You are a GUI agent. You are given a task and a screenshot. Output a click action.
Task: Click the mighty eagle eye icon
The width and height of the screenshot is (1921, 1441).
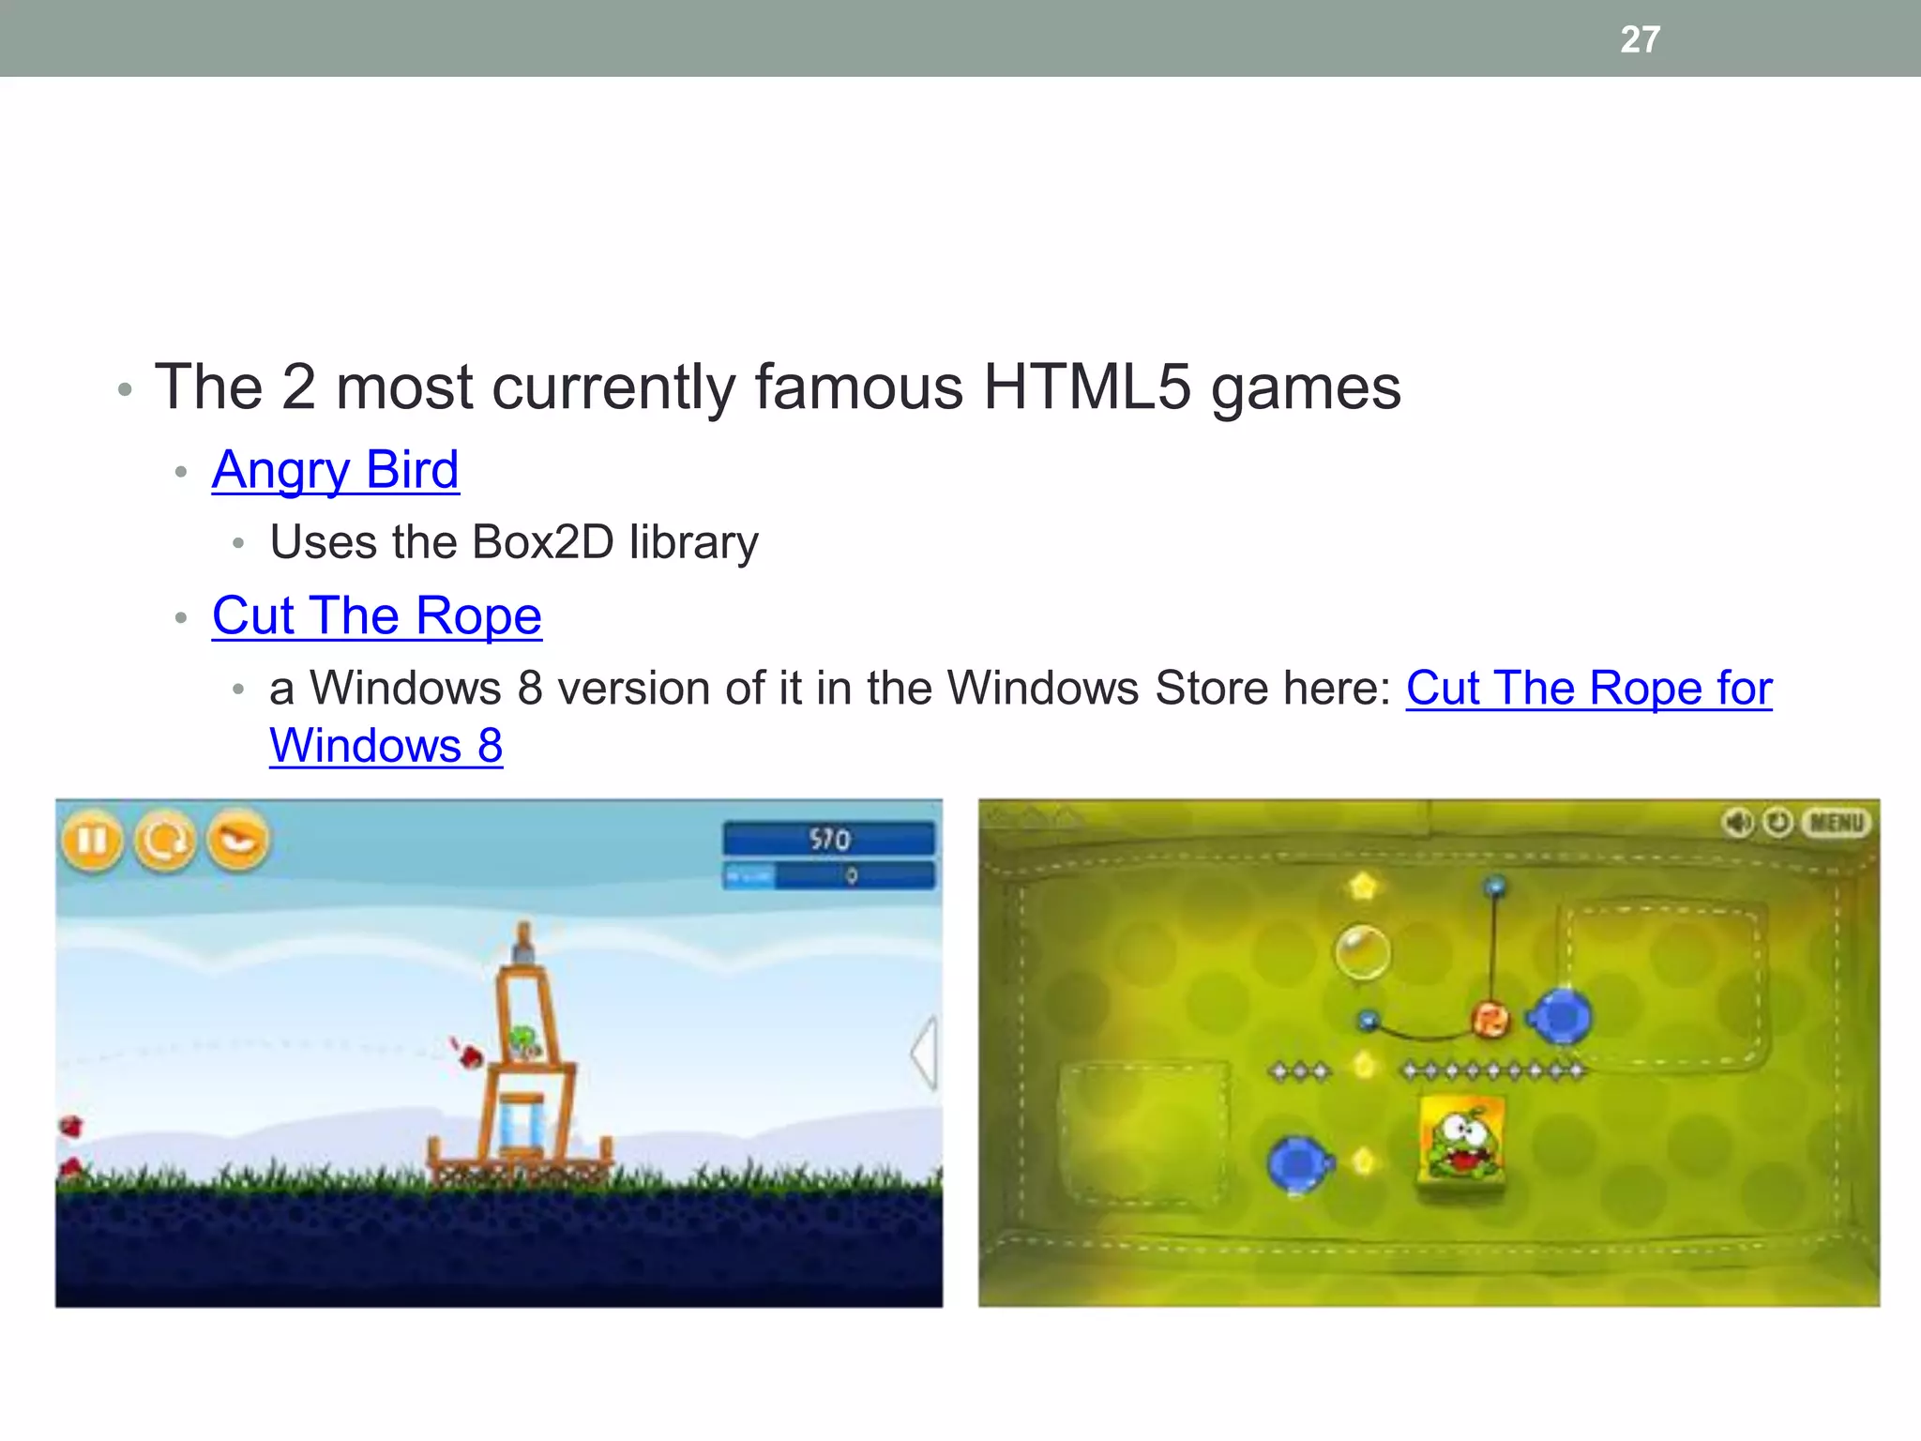coord(238,841)
